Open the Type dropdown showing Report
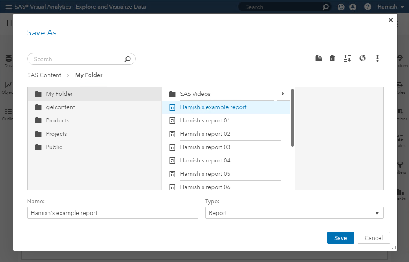The height and width of the screenshot is (262, 409). (x=294, y=213)
